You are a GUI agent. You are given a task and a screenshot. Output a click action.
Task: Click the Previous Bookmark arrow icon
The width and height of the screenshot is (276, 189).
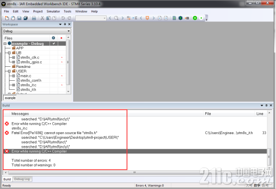[x=141, y=18]
